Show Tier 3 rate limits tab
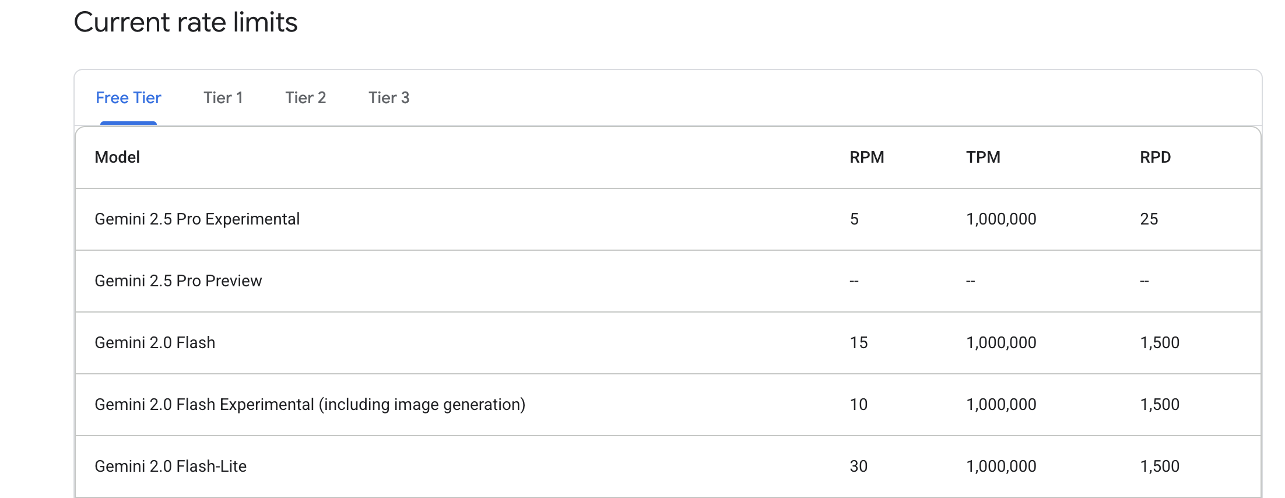 [x=389, y=98]
